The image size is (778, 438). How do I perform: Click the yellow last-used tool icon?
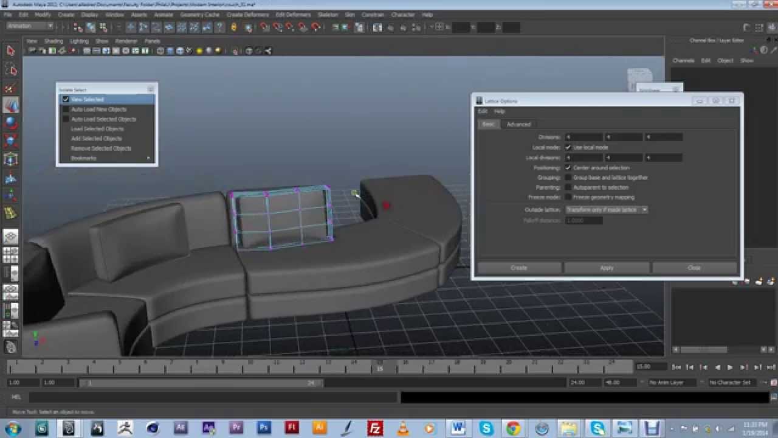(10, 213)
